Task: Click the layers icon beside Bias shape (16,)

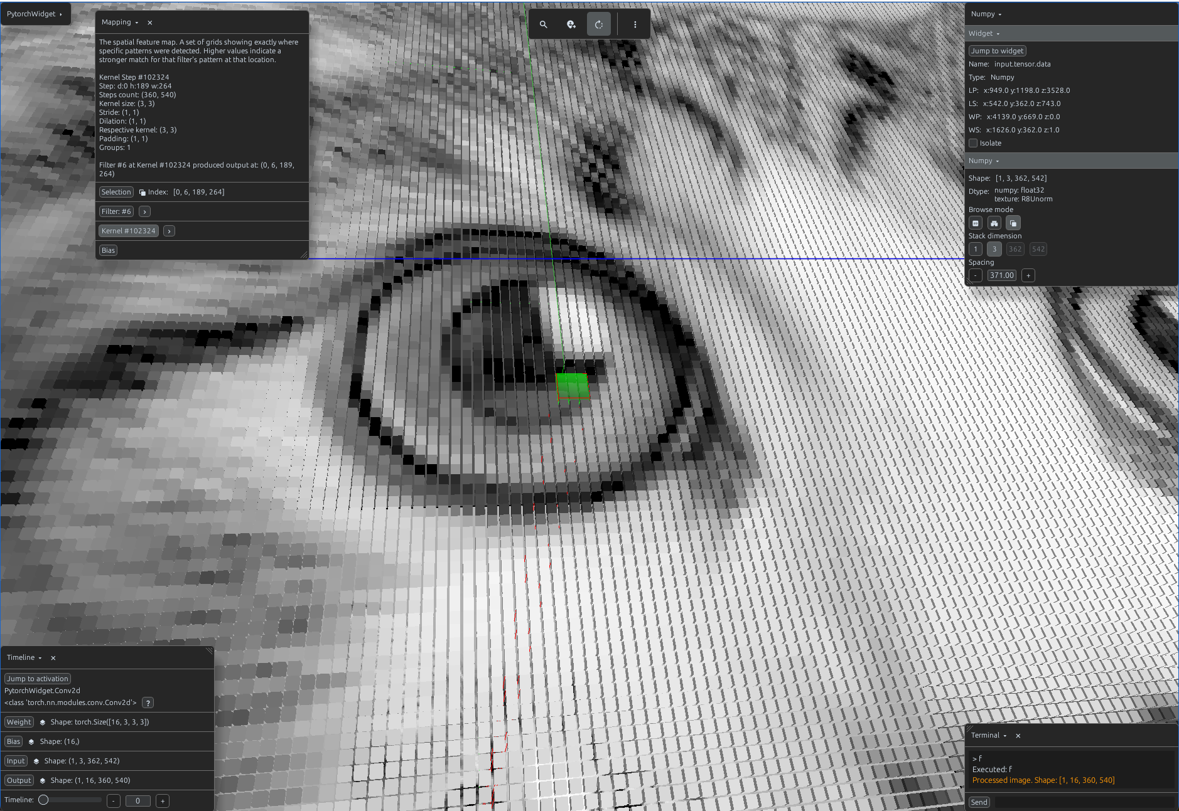Action: click(x=31, y=742)
